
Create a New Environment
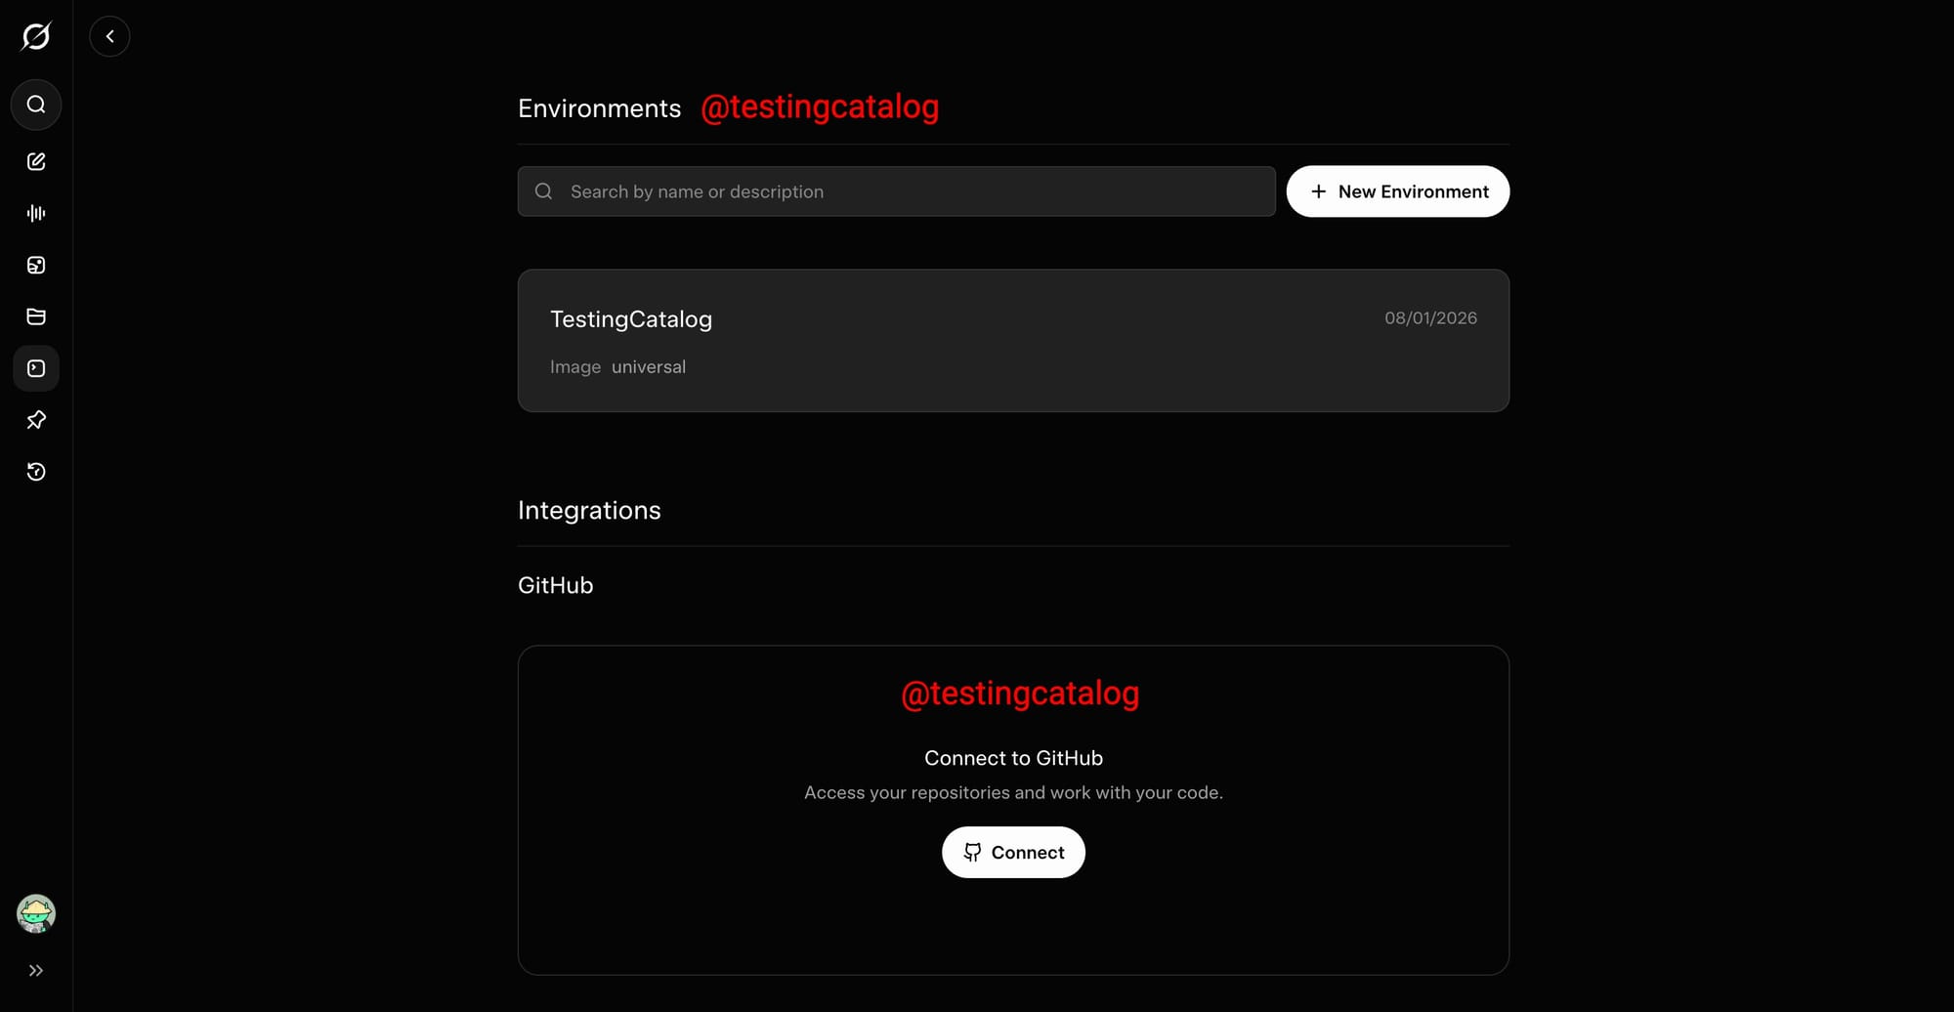tap(1397, 191)
